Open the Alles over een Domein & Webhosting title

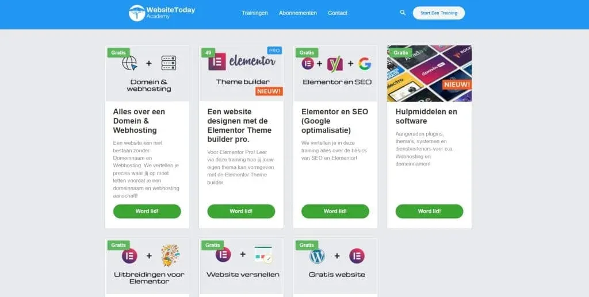(139, 121)
